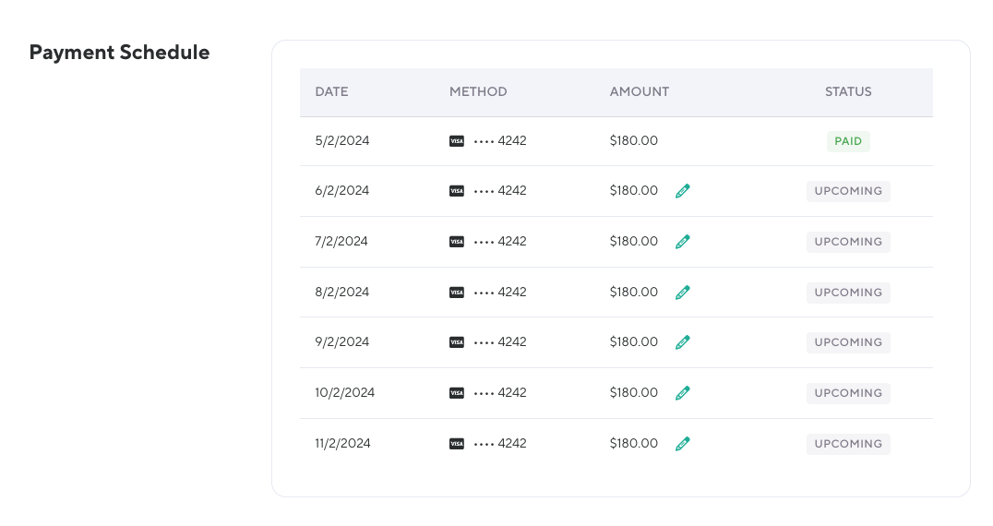
Task: Click the UPCOMING badge for 9/2/2024
Action: point(848,342)
